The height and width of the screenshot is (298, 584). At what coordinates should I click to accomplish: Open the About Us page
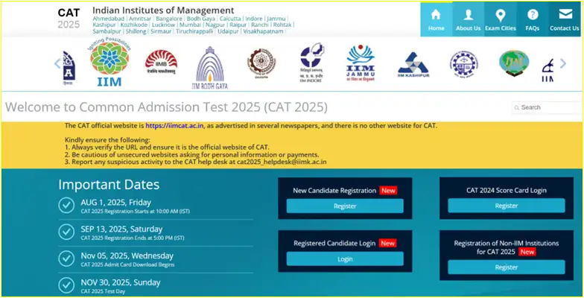coord(468,19)
